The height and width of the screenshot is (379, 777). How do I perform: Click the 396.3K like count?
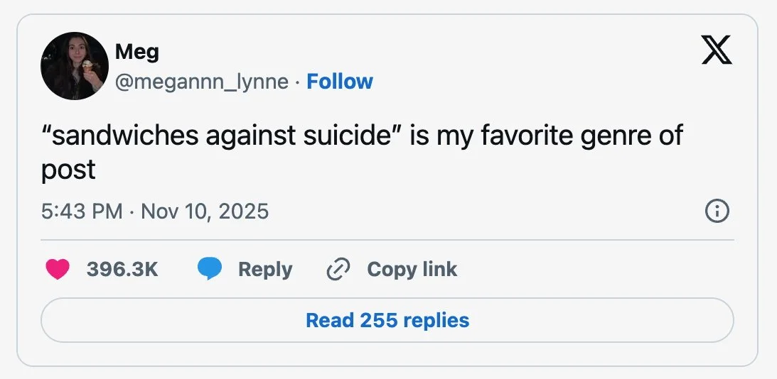coord(122,269)
